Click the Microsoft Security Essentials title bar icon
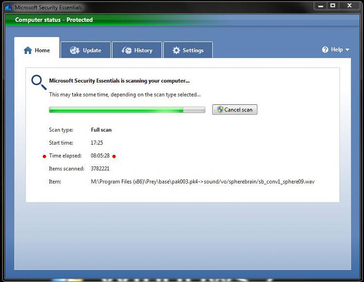This screenshot has width=364, height=282. coord(8,7)
